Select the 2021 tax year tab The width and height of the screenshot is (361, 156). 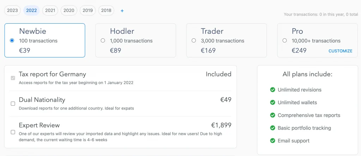50,11
